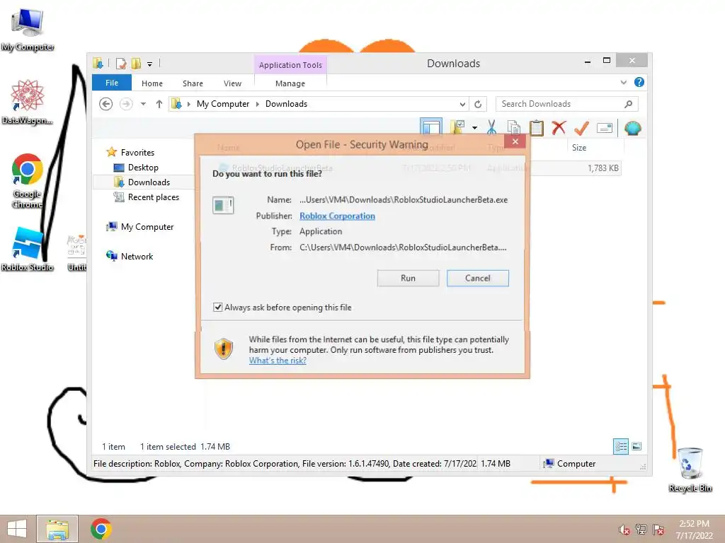Click the network tray icon
This screenshot has height=543, width=725.
point(641,530)
